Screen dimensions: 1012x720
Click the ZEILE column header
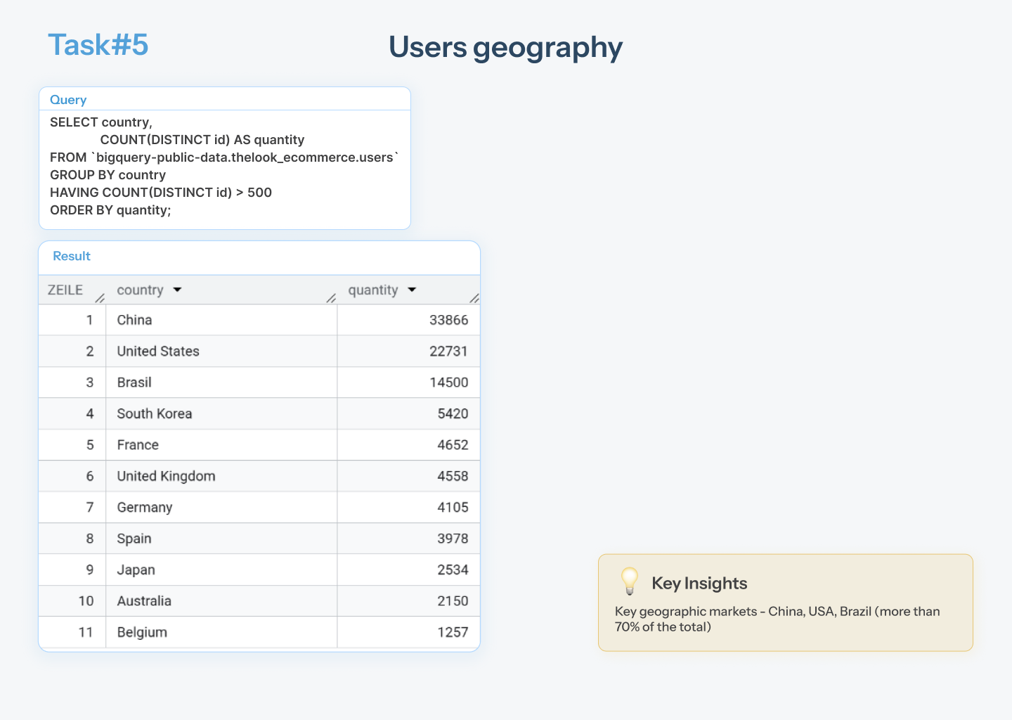click(x=65, y=290)
